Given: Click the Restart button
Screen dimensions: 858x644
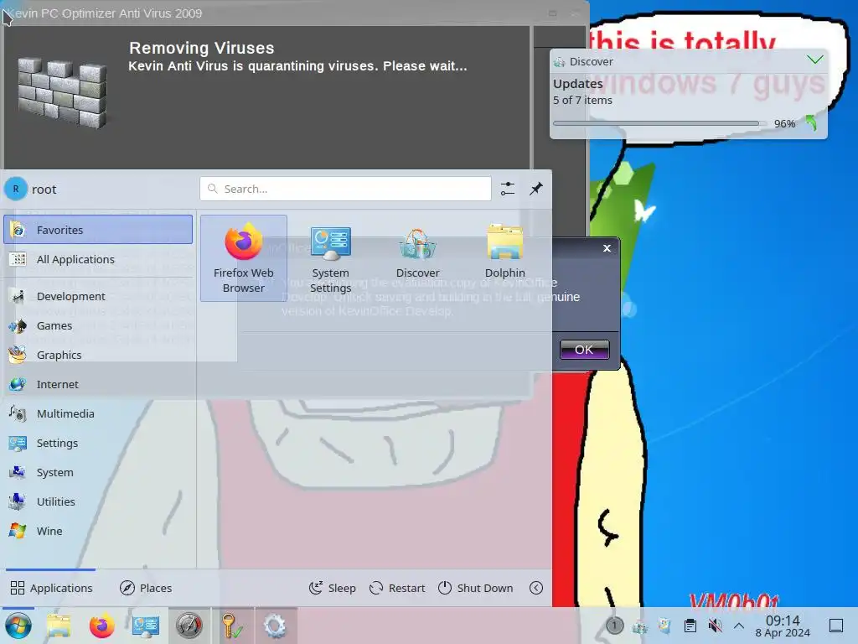Looking at the screenshot, I should point(397,588).
